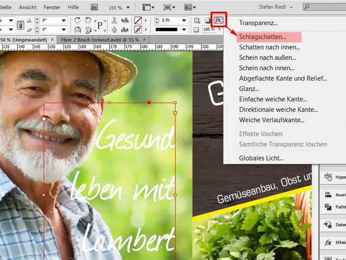Expand the opacity 100 % slider arrow
Screen dimensions: 346x260
220,29
